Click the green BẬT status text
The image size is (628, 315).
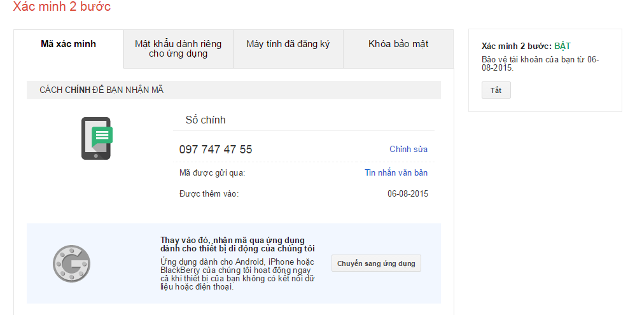click(562, 46)
